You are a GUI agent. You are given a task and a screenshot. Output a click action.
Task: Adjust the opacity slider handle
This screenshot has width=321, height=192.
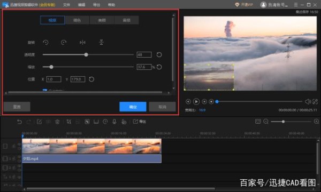point(86,55)
